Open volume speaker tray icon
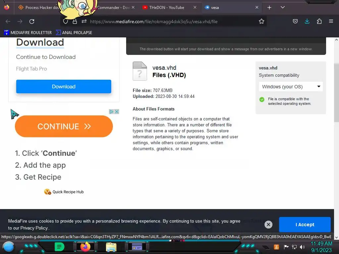 (302, 247)
